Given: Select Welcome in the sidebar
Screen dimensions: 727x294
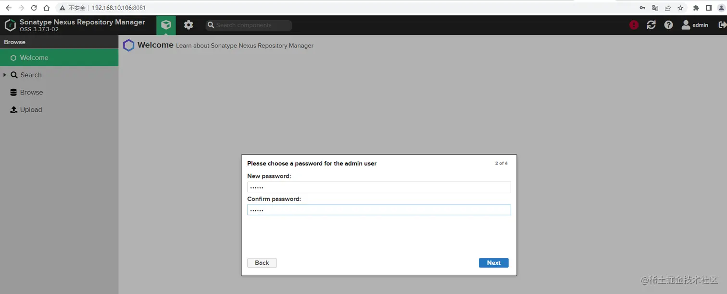Looking at the screenshot, I should pos(59,58).
